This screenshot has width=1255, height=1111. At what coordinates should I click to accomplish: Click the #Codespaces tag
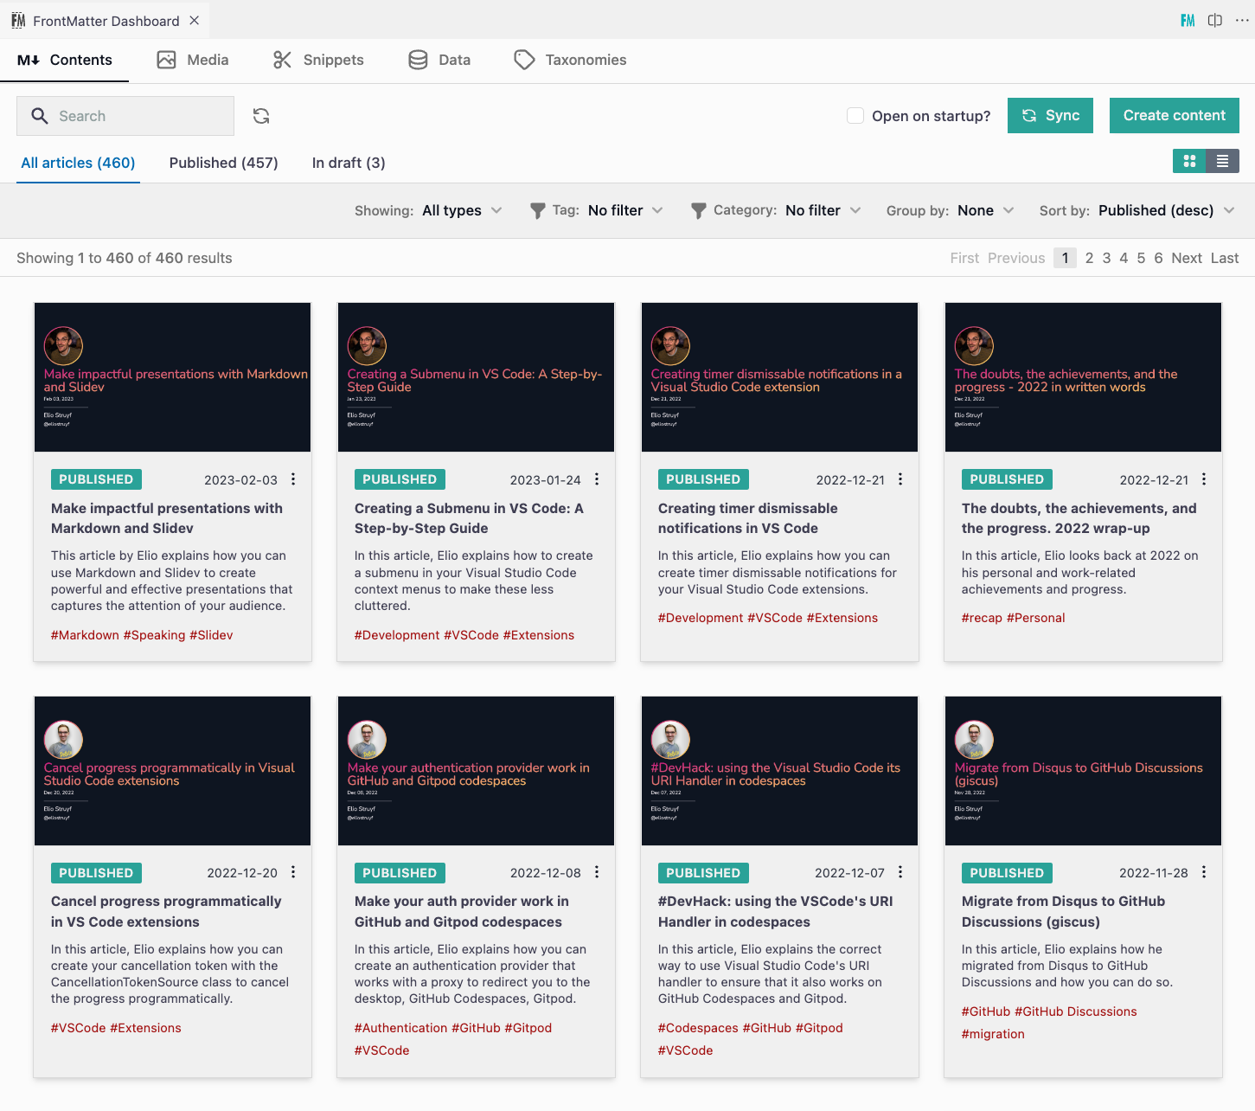[699, 1028]
